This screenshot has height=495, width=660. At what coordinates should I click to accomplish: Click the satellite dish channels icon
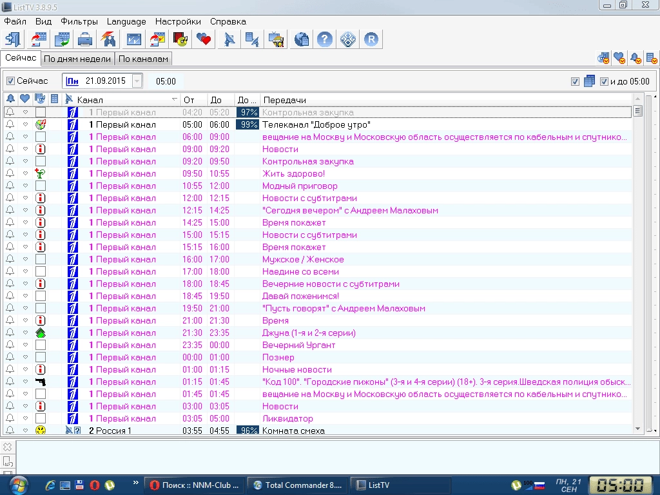[x=229, y=39]
